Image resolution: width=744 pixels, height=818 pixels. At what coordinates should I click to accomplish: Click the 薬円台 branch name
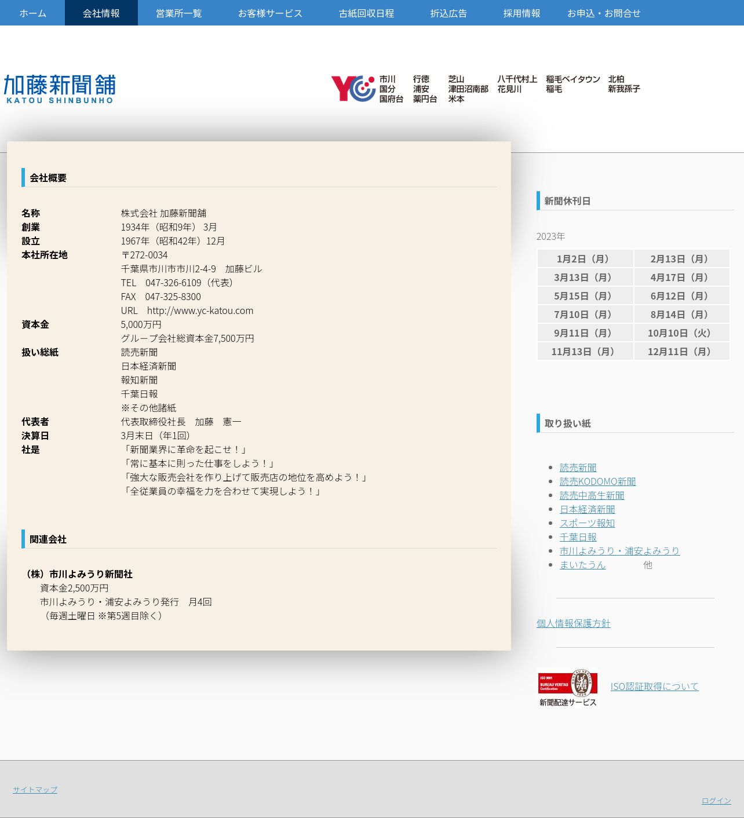pyautogui.click(x=425, y=99)
